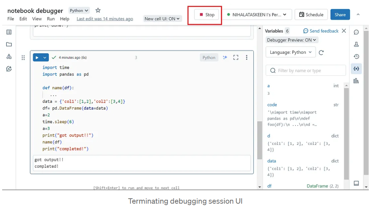The width and height of the screenshot is (376, 213).
Task: Toggle New cell UI setting
Action: (162, 19)
